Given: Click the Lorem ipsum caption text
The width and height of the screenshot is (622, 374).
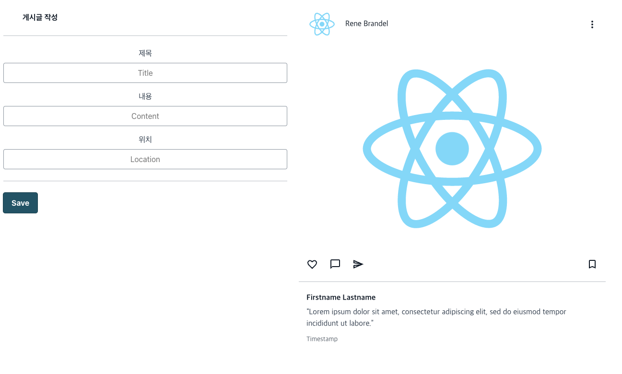Looking at the screenshot, I should tap(436, 317).
